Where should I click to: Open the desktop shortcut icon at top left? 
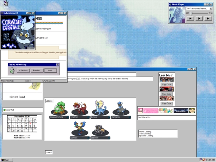coord(6,4)
